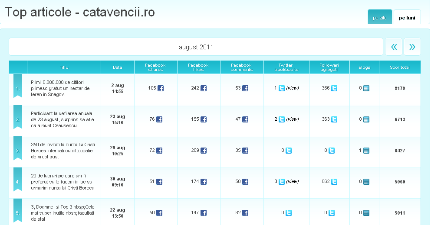
Task: Switch to the 'pe zile' tab
Action: coord(380,18)
